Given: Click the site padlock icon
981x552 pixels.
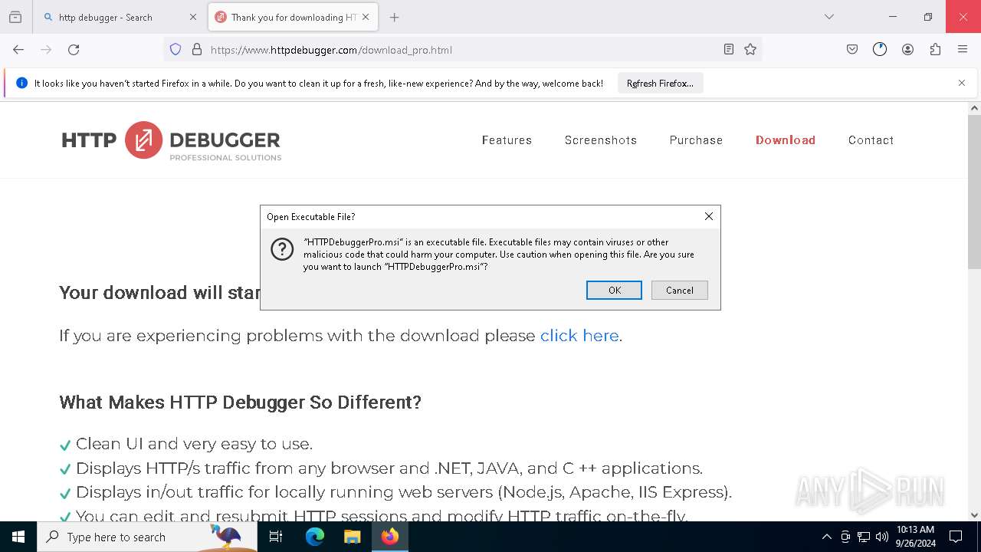Looking at the screenshot, I should point(197,50).
